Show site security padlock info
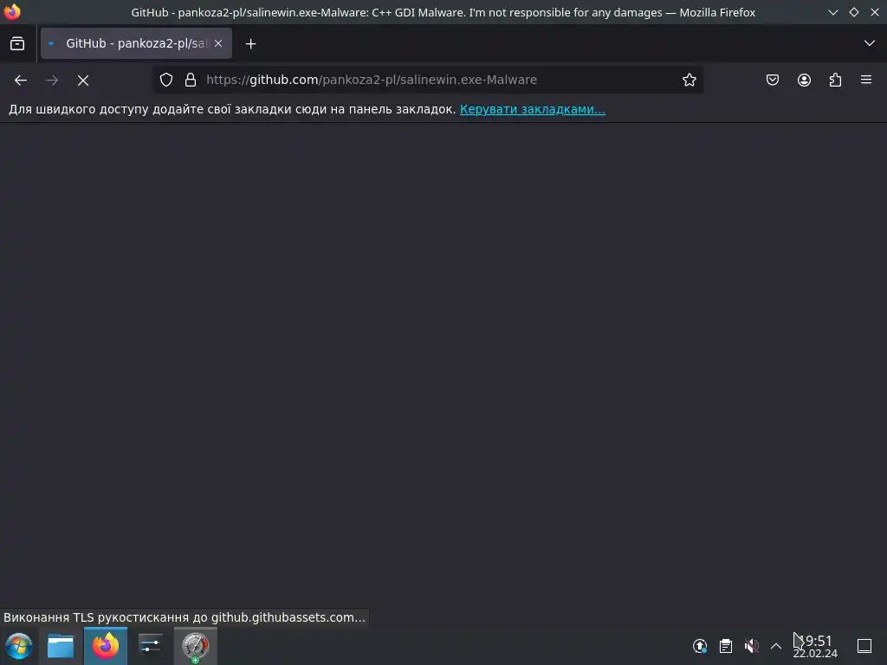Image resolution: width=887 pixels, height=665 pixels. [191, 80]
